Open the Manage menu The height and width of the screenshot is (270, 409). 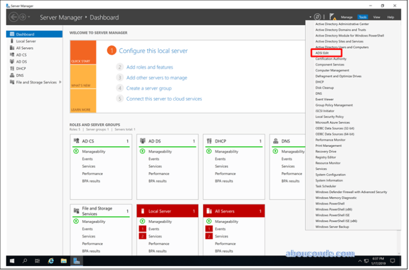[x=347, y=17]
